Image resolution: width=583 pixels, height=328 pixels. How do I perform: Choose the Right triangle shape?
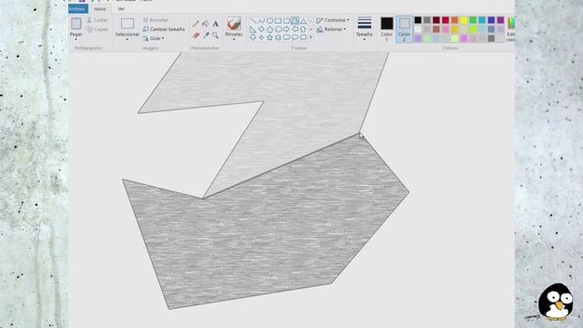click(253, 29)
